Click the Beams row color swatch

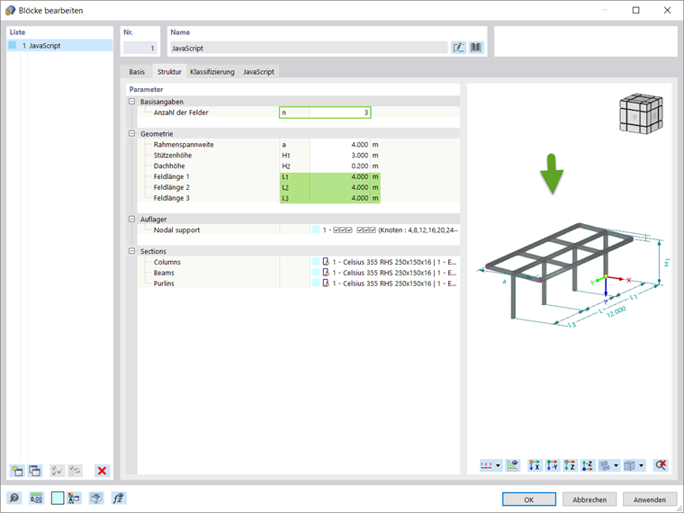point(316,273)
